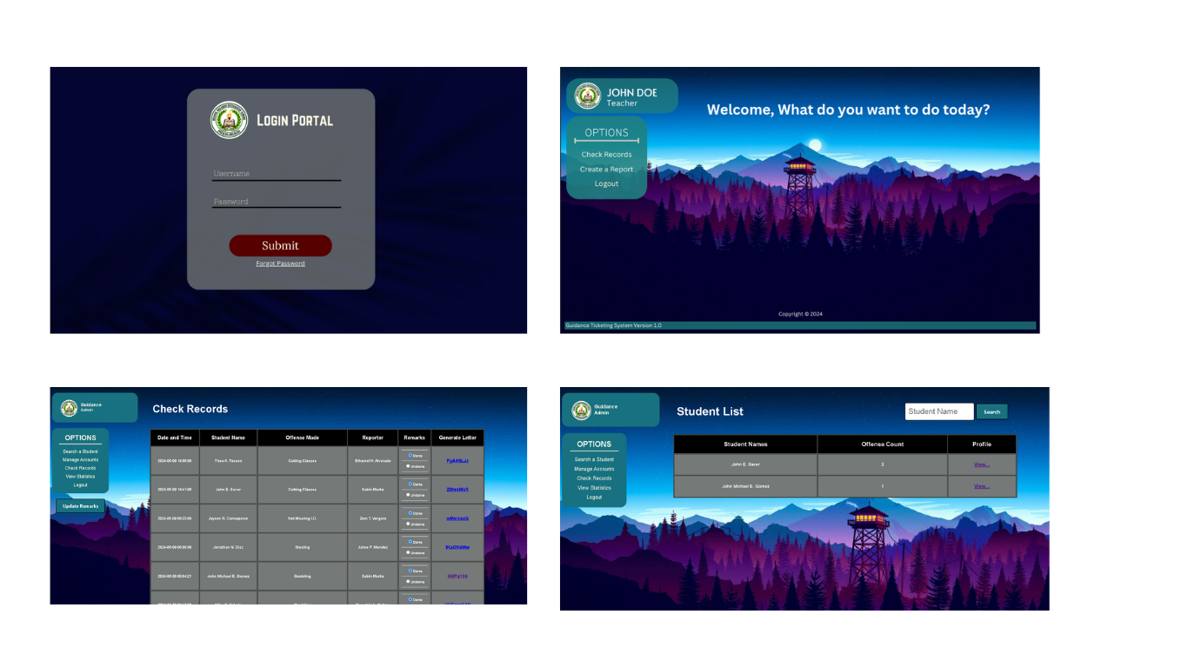Image resolution: width=1188 pixels, height=668 pixels.
Task: Click the Generate Letter column header
Action: (457, 438)
